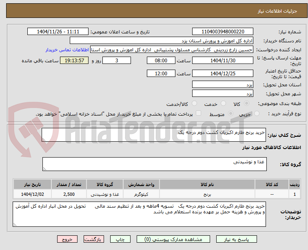The image size is (308, 250).
Task: Open مشاهده مدارک پیوستی (0) button
Action: 173,239
